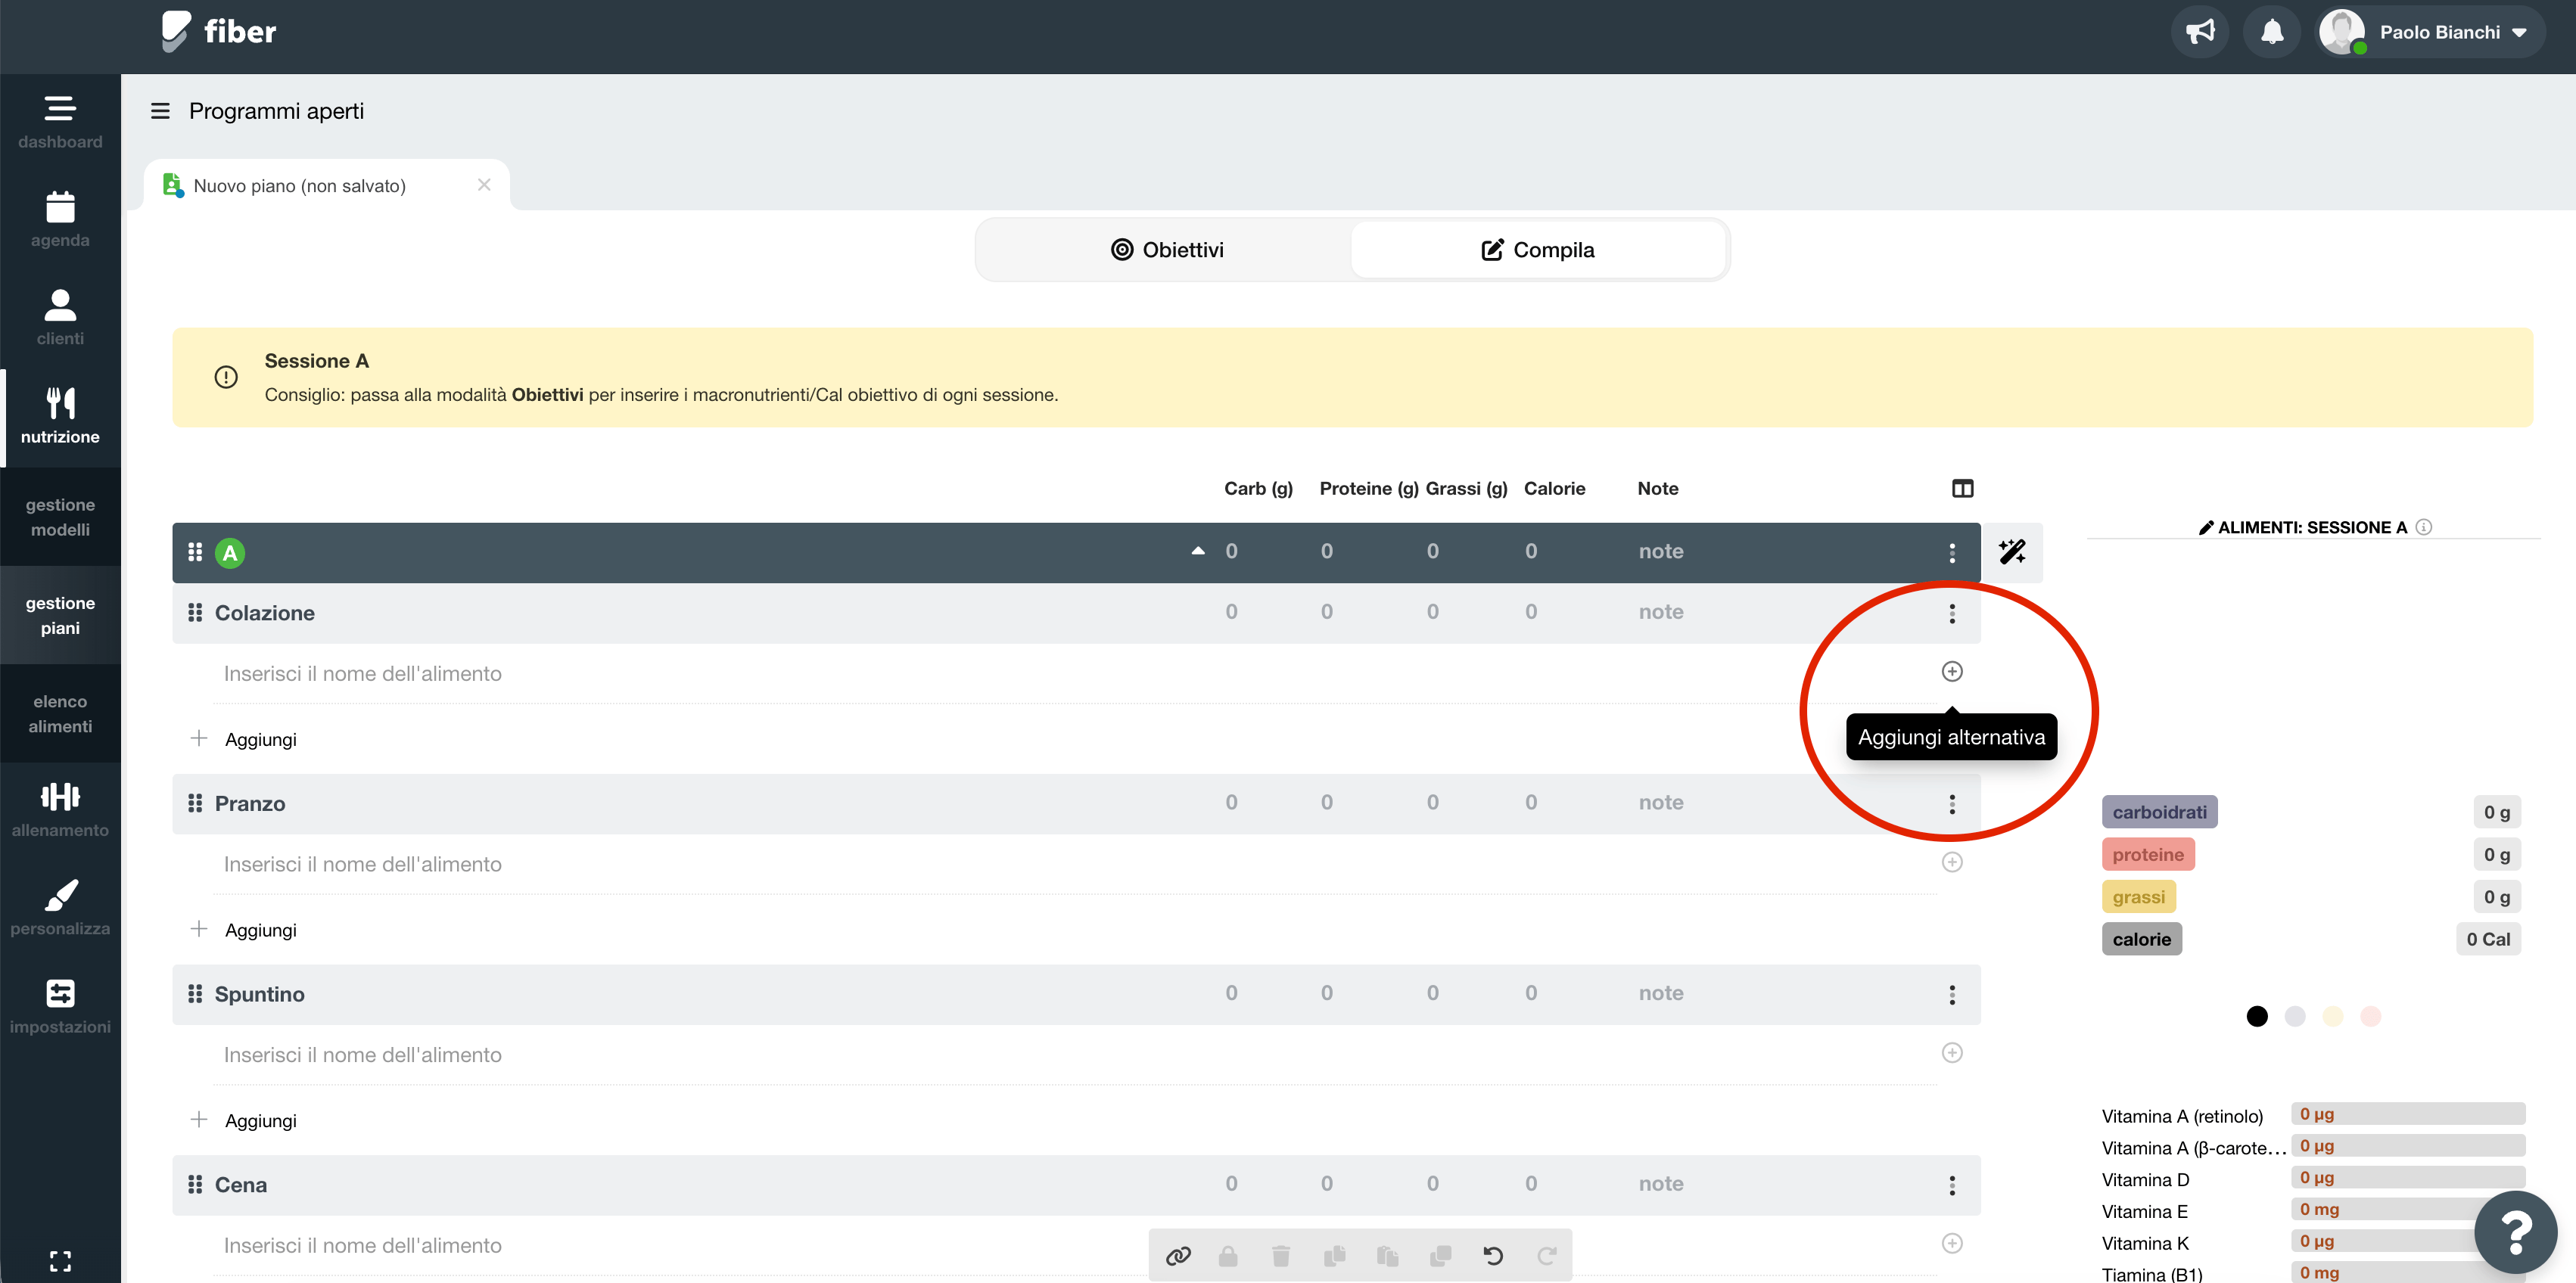
Task: Click the green A session badge
Action: tap(230, 553)
